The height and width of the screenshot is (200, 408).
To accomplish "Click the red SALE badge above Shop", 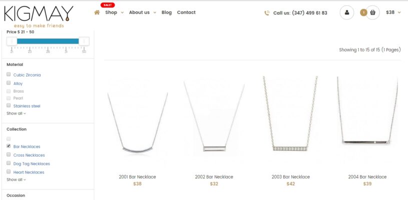I will tap(107, 5).
